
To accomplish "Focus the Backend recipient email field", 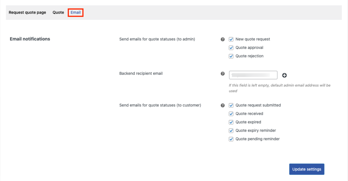I will point(253,75).
